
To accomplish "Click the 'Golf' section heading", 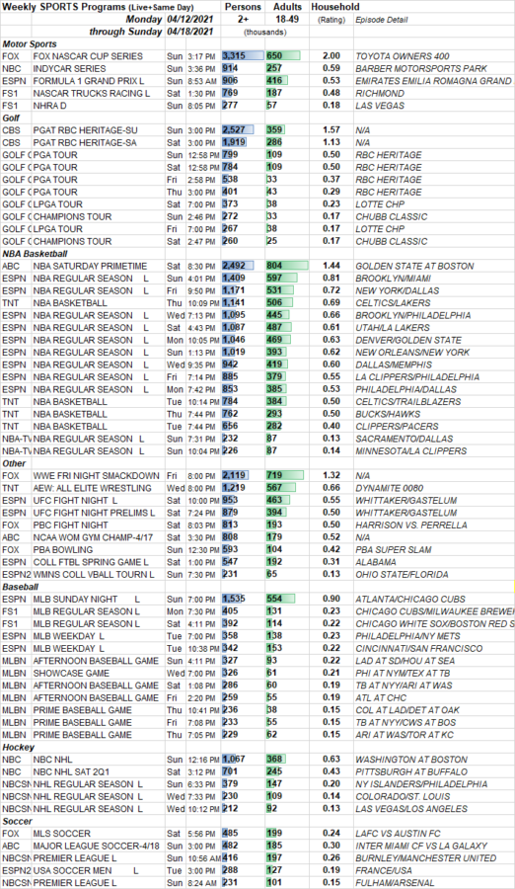I will [x=11, y=118].
